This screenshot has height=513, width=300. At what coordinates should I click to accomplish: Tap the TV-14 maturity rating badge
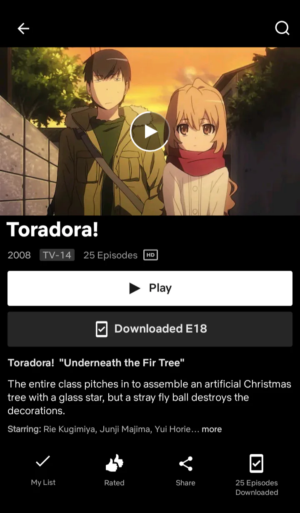[57, 255]
